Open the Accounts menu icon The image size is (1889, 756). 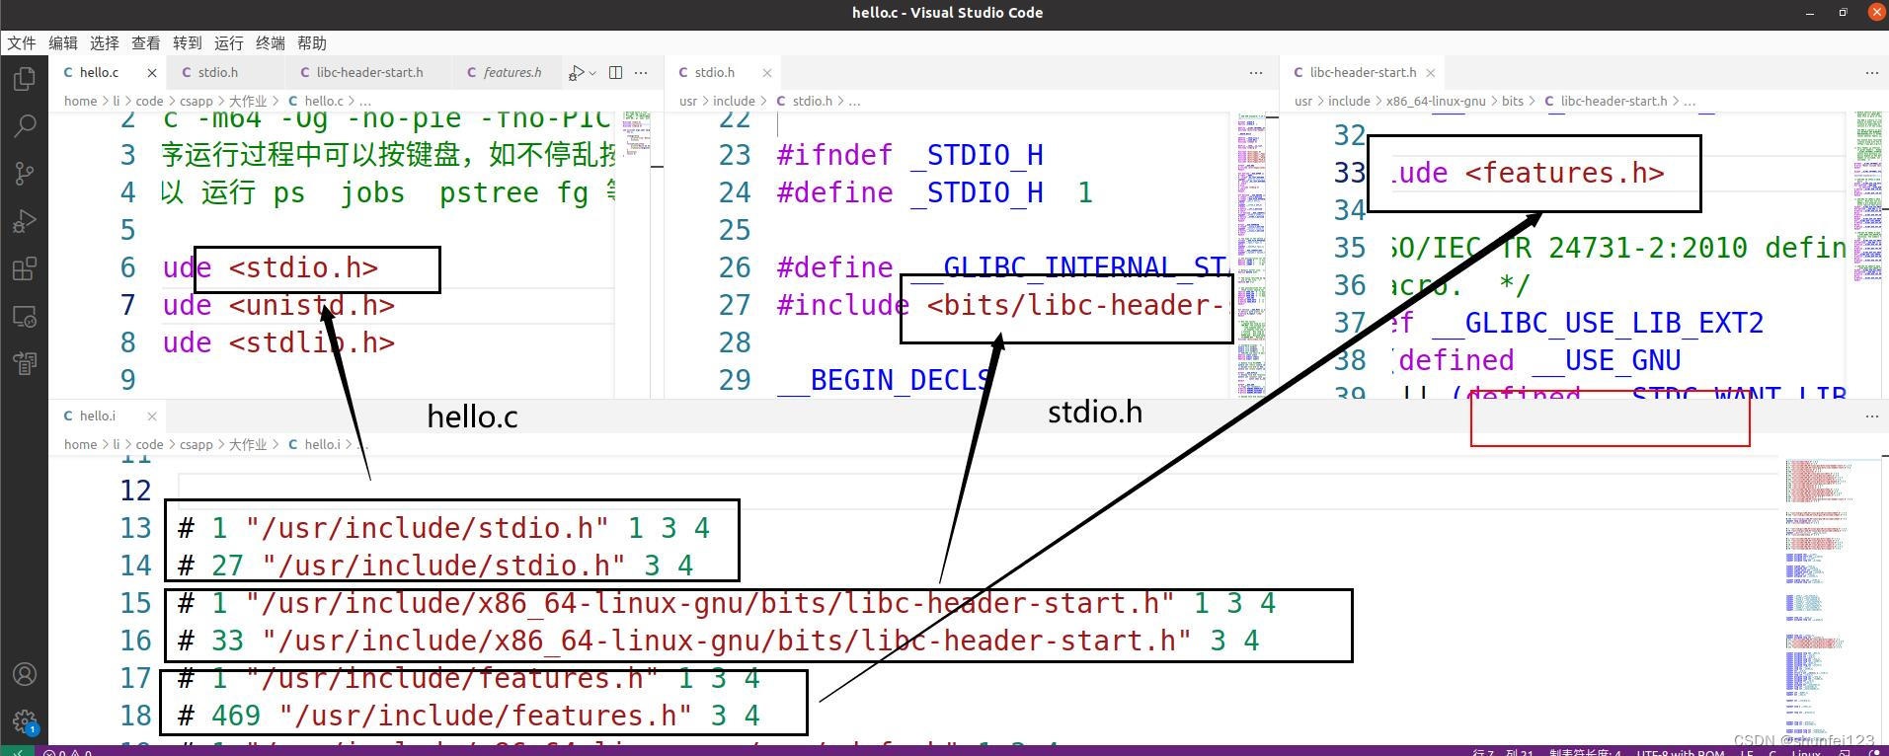[x=25, y=675]
